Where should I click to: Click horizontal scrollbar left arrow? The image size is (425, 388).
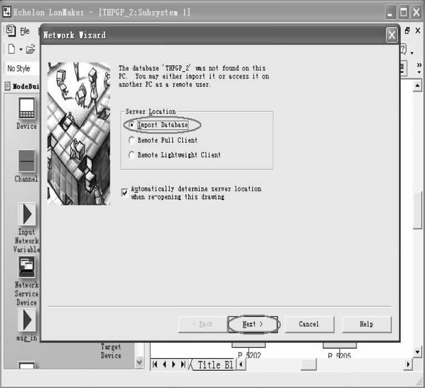241,364
